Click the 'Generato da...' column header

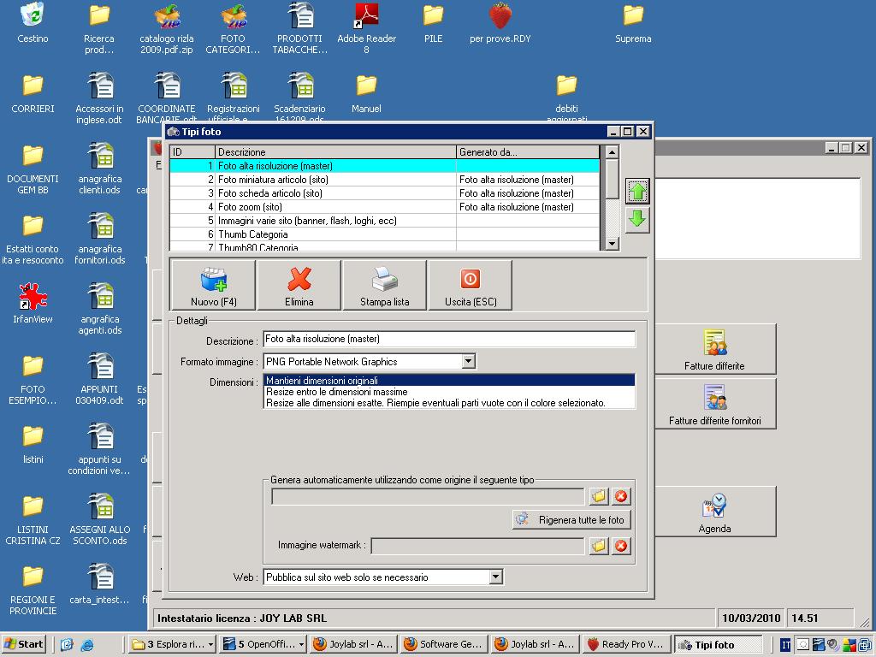tap(528, 152)
